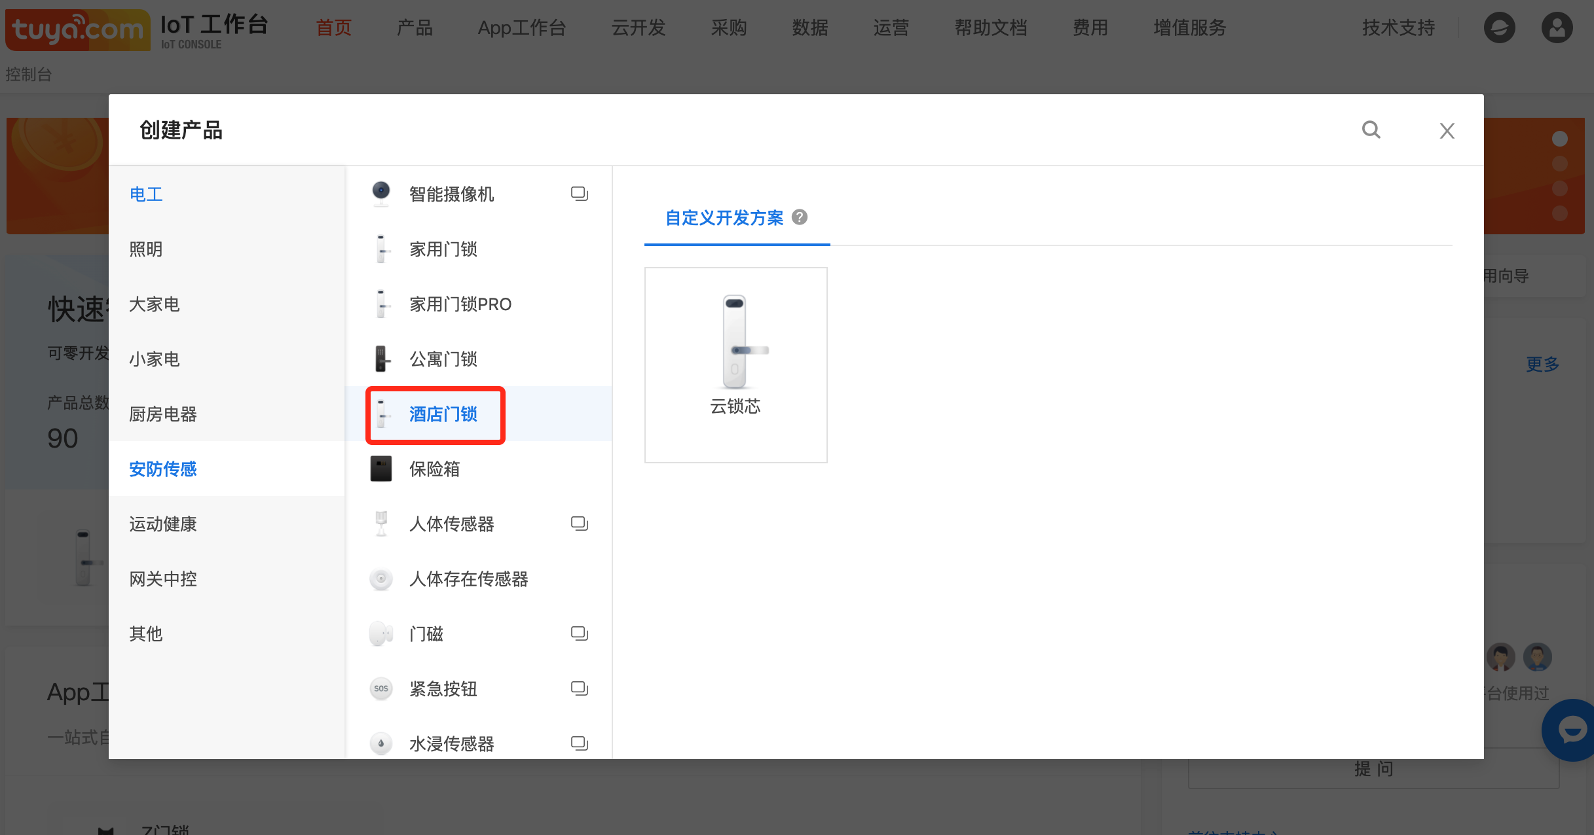The width and height of the screenshot is (1594, 835).
Task: Open the App工作台 top menu
Action: click(x=522, y=27)
